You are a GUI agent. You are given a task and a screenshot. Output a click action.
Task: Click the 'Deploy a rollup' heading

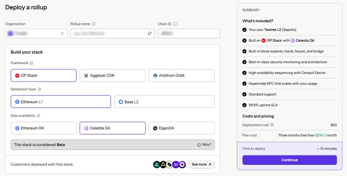26,7
